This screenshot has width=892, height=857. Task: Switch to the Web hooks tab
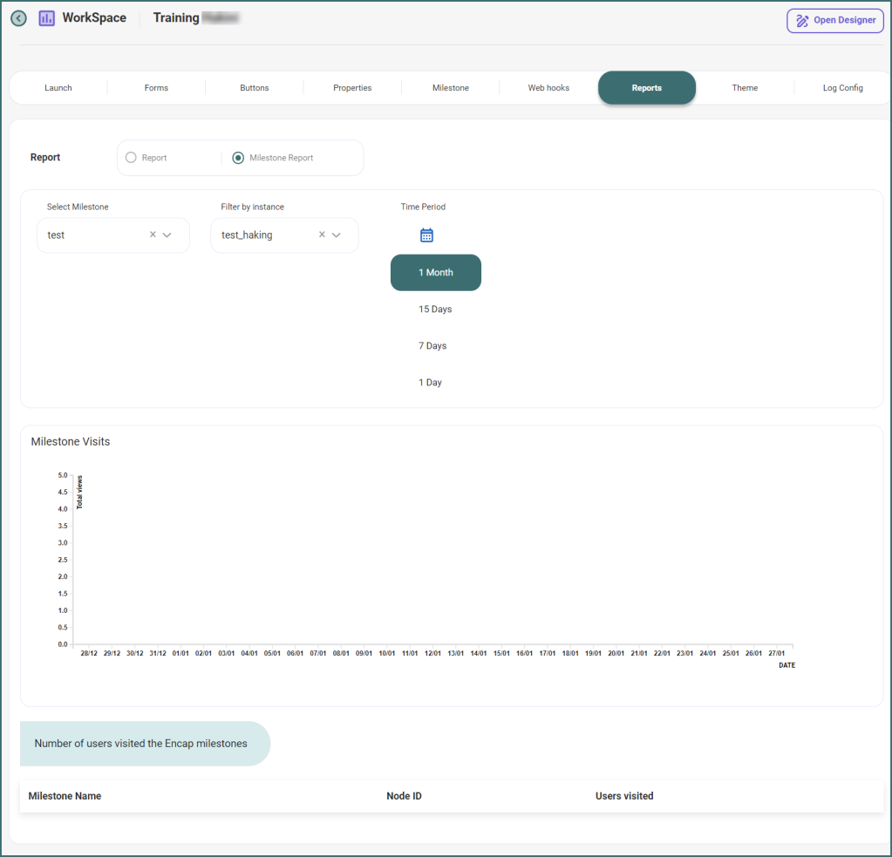tap(548, 88)
